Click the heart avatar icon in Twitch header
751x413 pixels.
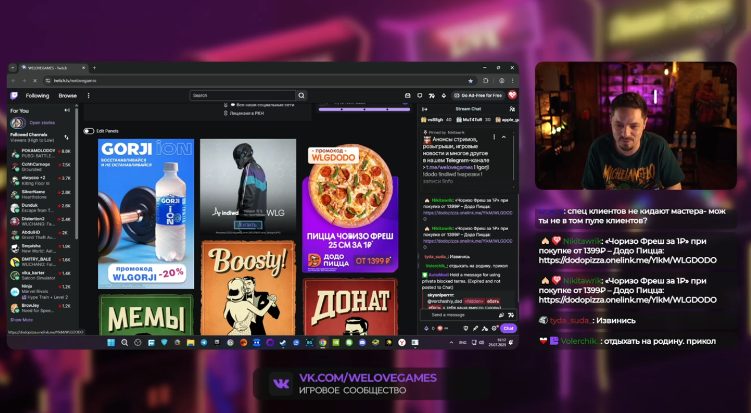pyautogui.click(x=512, y=95)
